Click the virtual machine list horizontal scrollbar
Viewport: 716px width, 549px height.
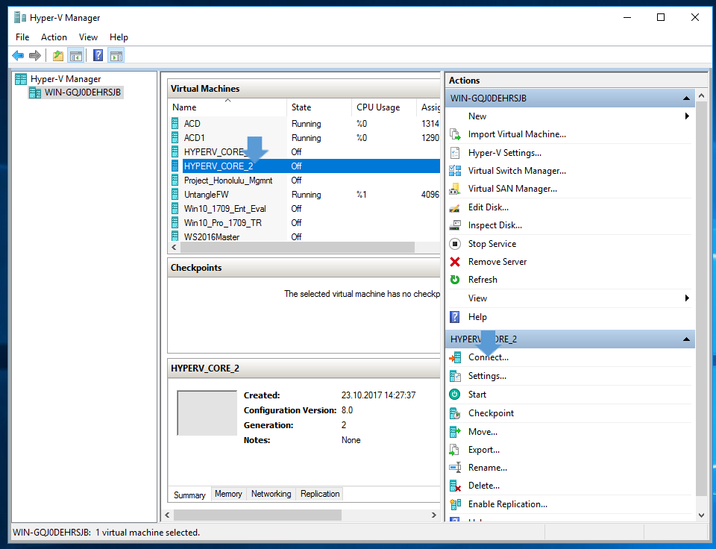pos(298,247)
